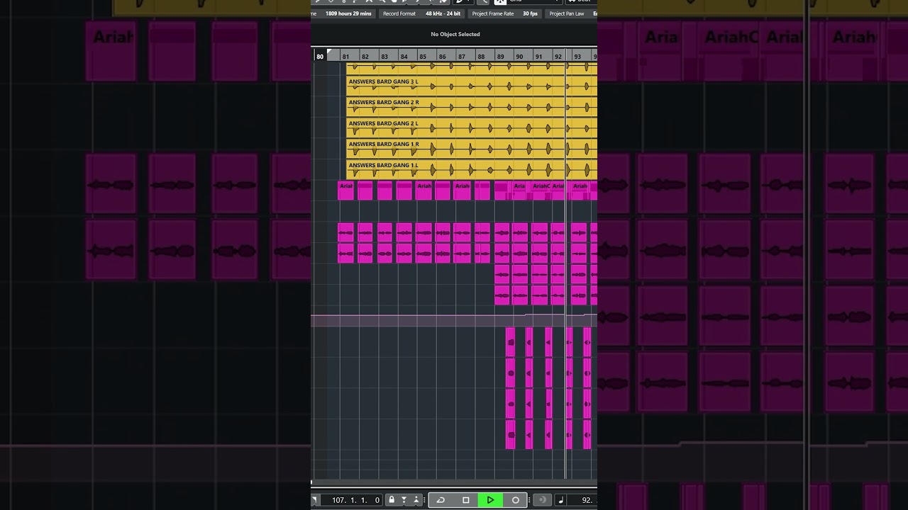This screenshot has width=908, height=510.
Task: Click bar 91 in the ruler
Action: 538,56
